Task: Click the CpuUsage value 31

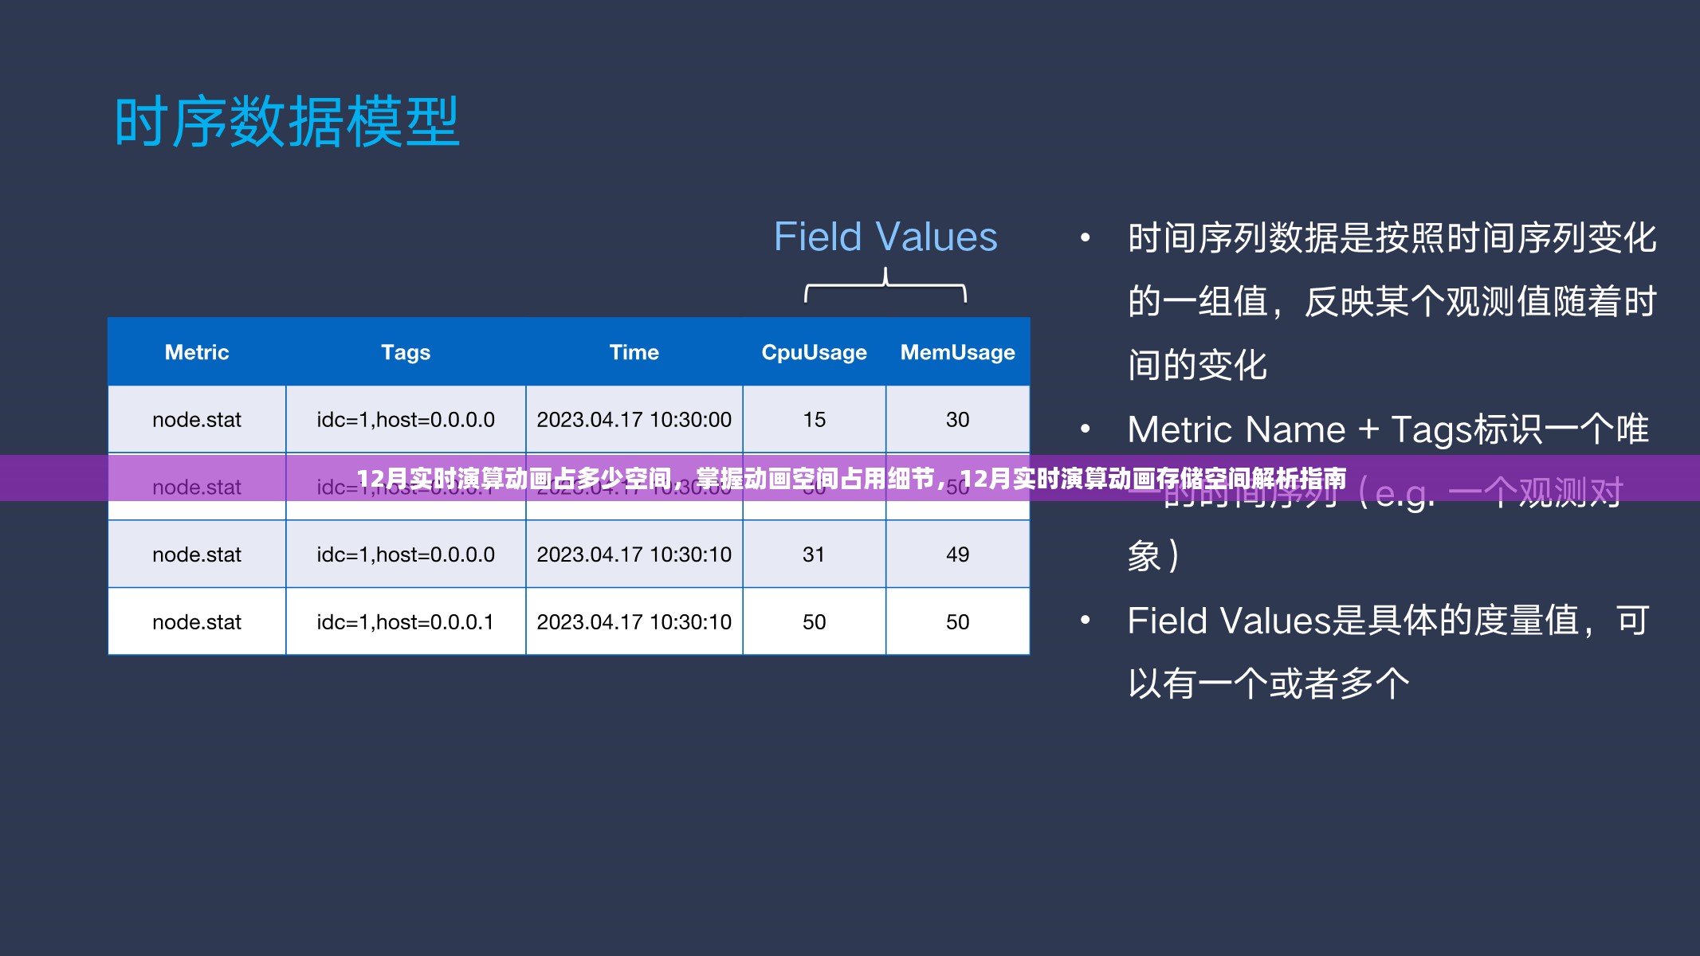Action: pyautogui.click(x=815, y=554)
